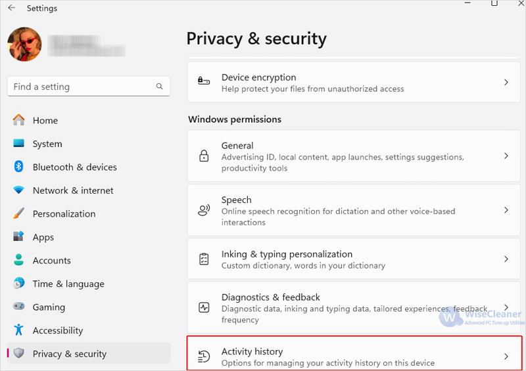Screen dimensions: 526x371
Task: Click the magnifier icon in search box
Action: coord(159,87)
